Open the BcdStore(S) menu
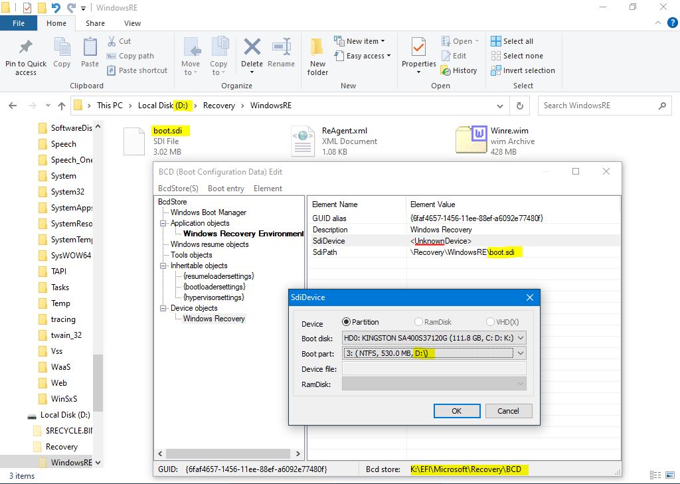 [178, 189]
